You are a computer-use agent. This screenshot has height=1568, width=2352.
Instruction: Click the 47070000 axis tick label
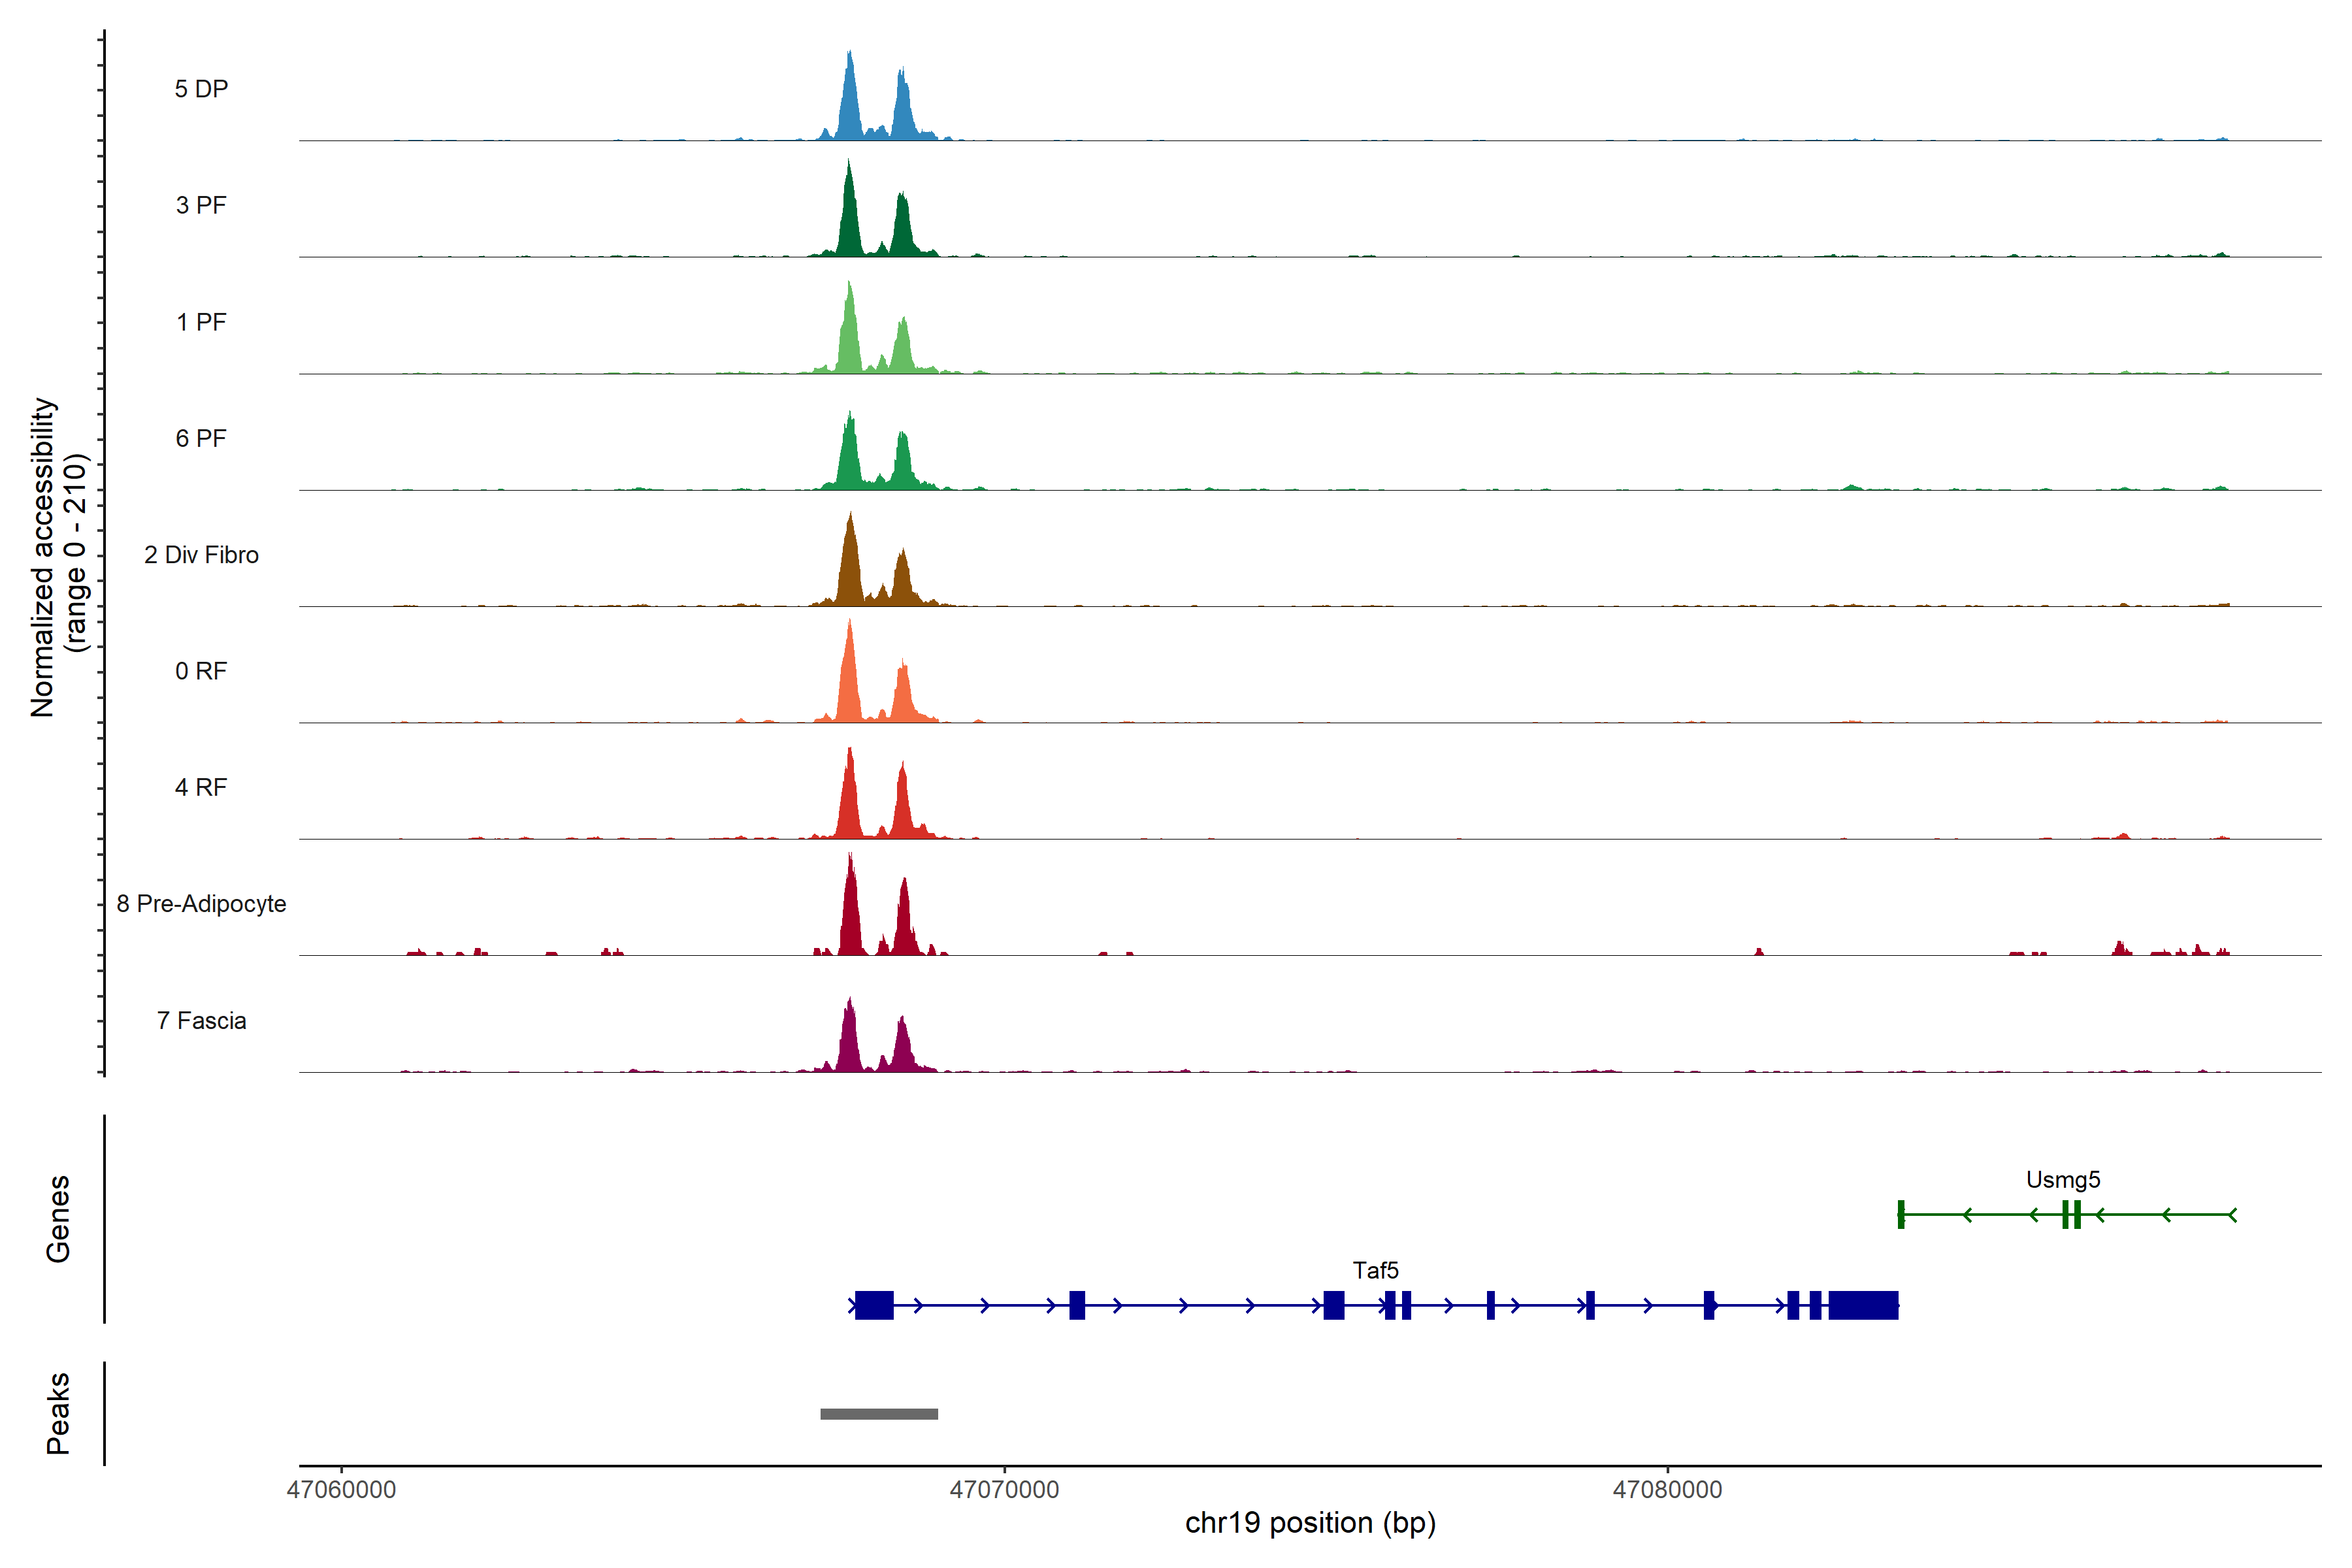(1004, 1490)
